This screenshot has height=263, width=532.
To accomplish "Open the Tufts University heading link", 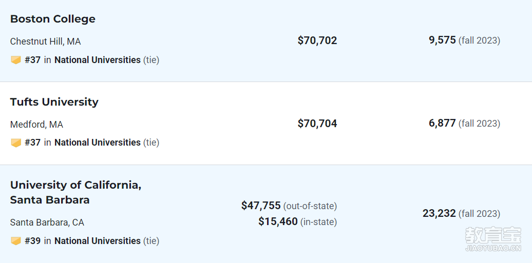I will (54, 102).
